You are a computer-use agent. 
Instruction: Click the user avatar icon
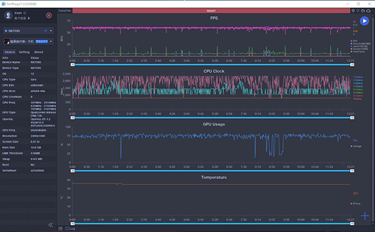(8, 15)
